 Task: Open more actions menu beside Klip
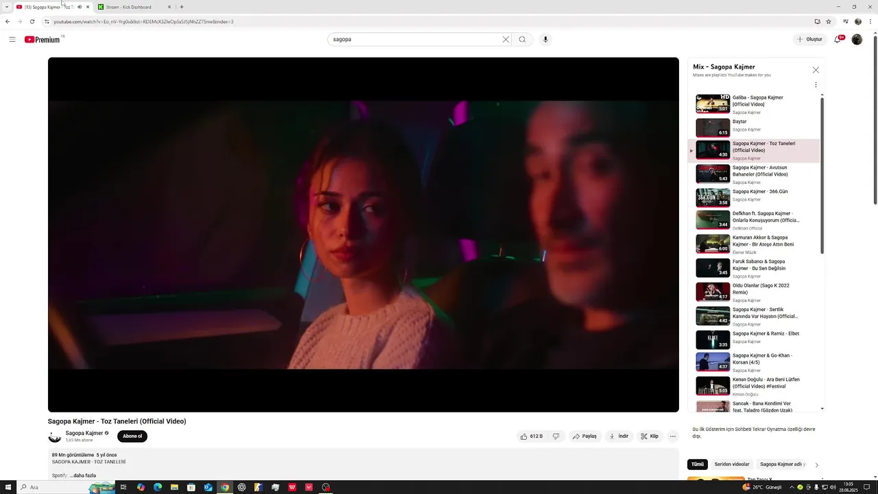point(673,436)
